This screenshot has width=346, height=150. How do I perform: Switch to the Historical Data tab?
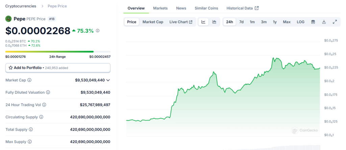pos(242,8)
